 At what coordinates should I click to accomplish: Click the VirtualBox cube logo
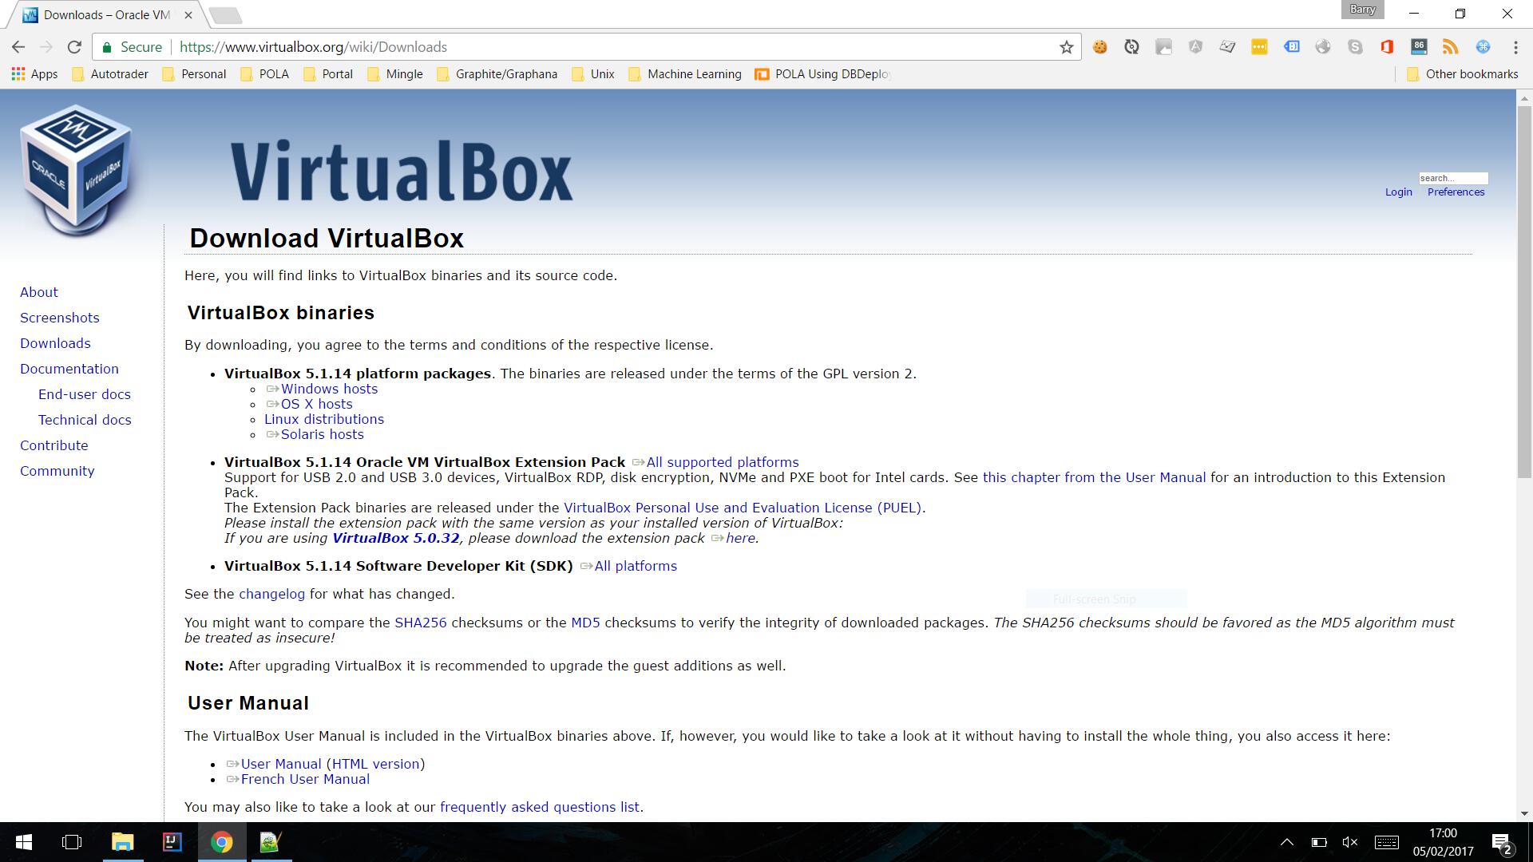77,170
